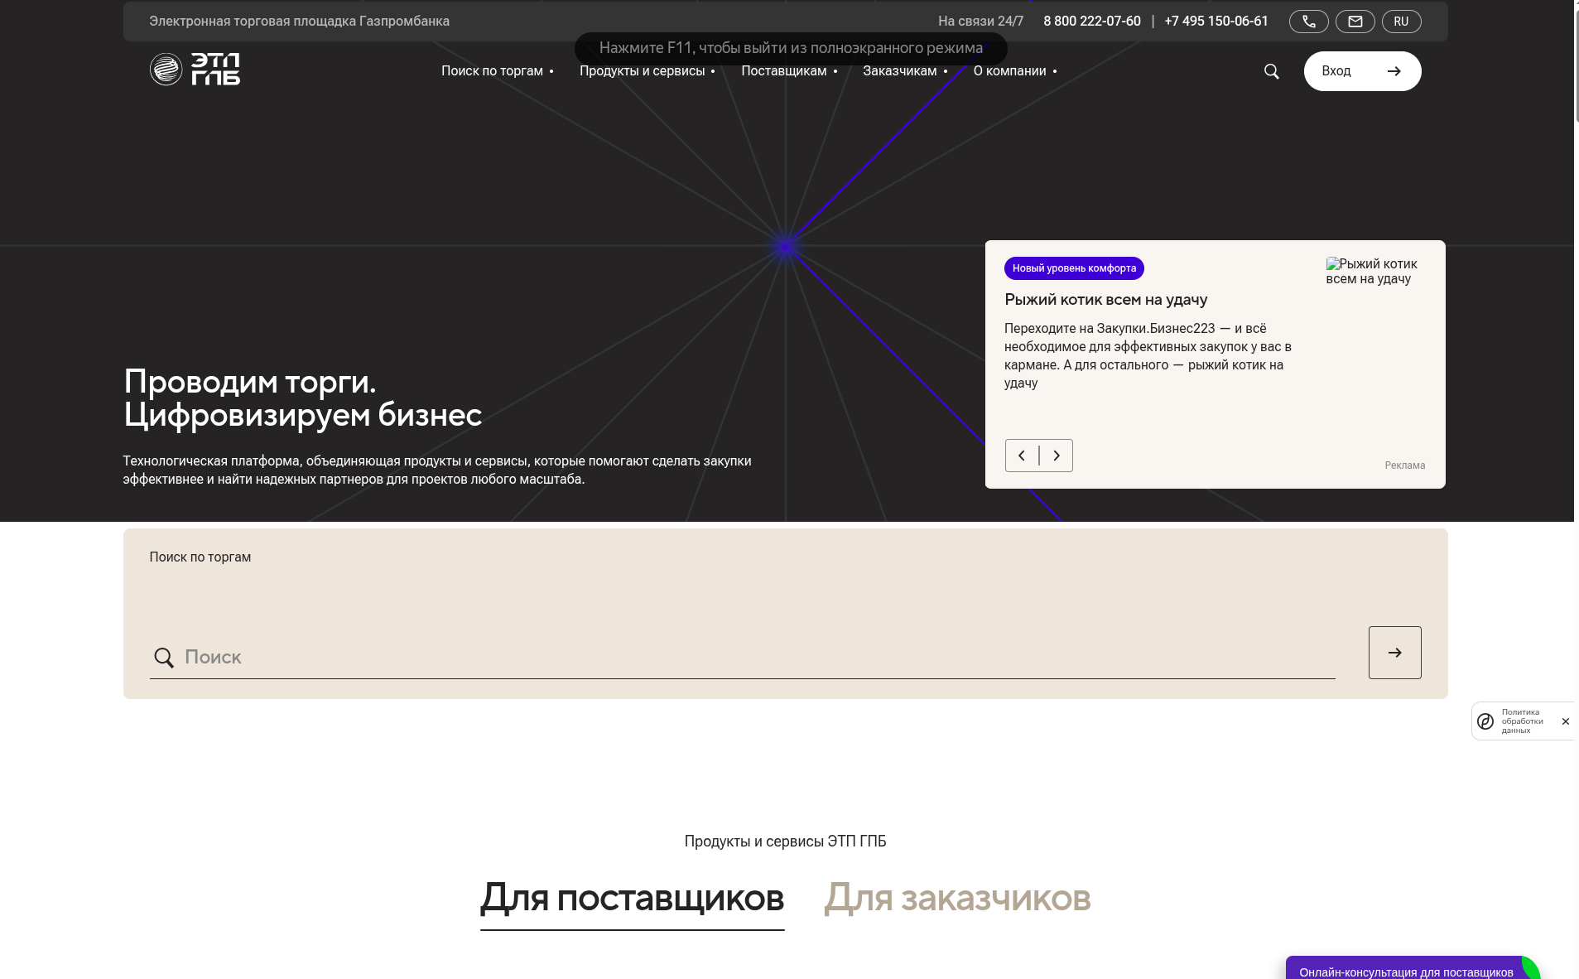
Task: Open the Поиск по торгам menu
Action: coord(497,71)
